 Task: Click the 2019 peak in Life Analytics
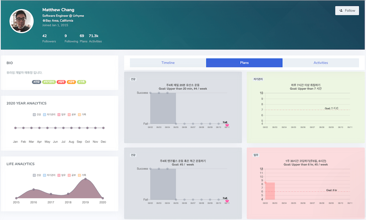pyautogui.click(x=86, y=179)
